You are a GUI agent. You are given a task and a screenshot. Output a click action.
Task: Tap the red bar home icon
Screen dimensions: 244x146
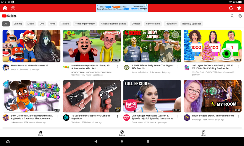pos(5,8)
